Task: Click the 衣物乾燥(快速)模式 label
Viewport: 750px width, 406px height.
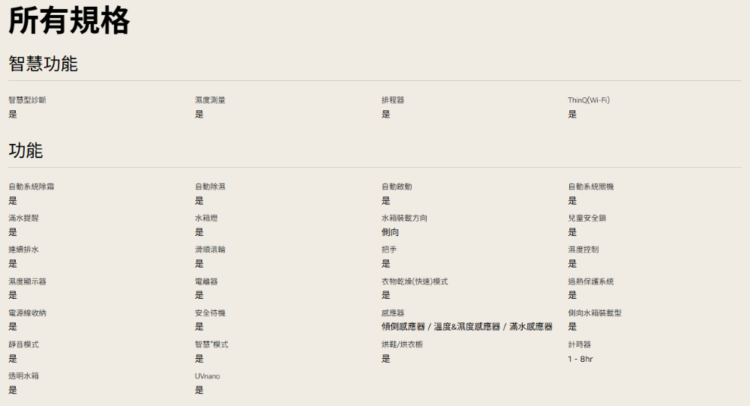Action: [414, 282]
